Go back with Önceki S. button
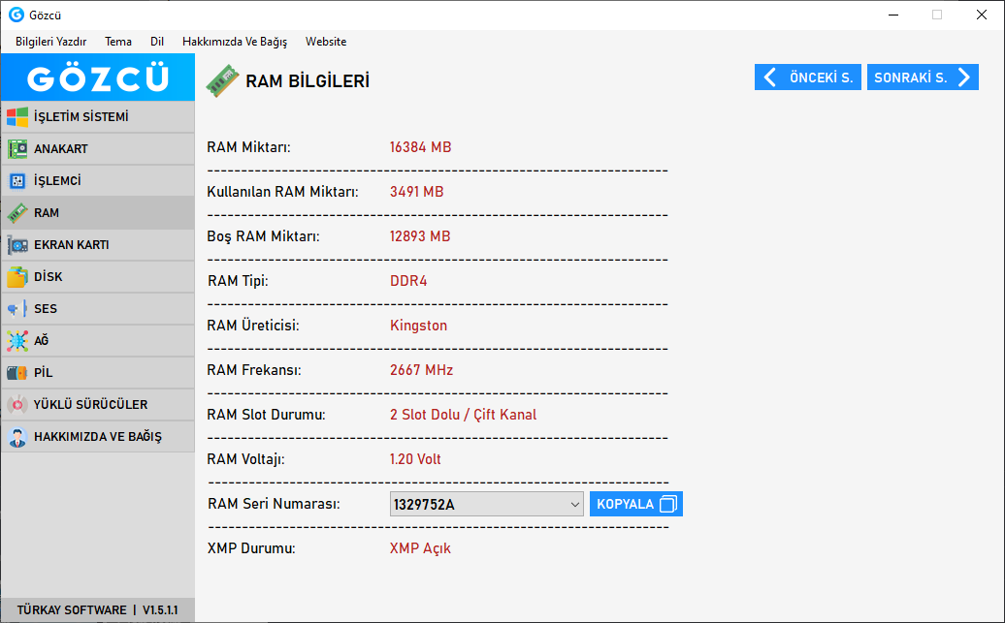This screenshot has height=623, width=1005. coord(807,78)
